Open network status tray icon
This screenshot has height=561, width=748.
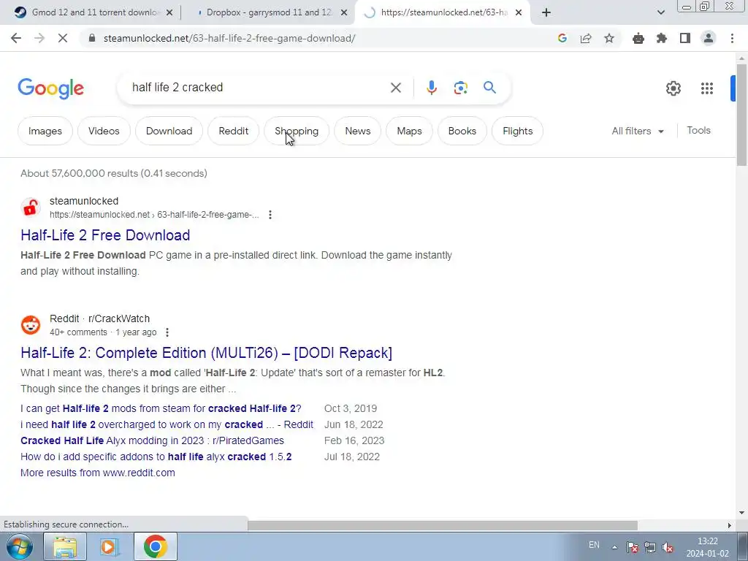(x=649, y=547)
